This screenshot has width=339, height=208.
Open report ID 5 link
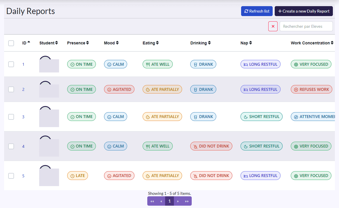(23, 176)
